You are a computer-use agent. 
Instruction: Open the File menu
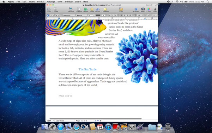pyautogui.click(x=18, y=2)
